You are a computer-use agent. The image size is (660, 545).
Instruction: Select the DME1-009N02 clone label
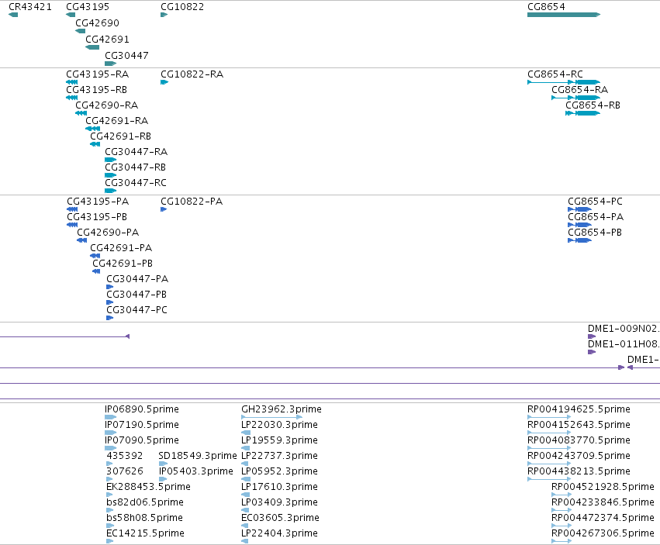pos(624,328)
